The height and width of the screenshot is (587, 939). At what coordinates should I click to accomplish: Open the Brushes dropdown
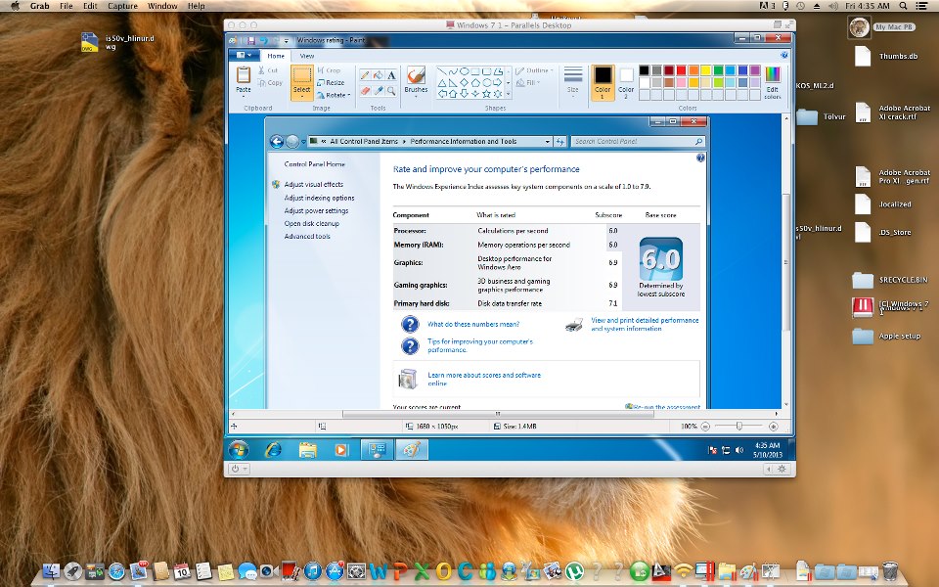[416, 82]
